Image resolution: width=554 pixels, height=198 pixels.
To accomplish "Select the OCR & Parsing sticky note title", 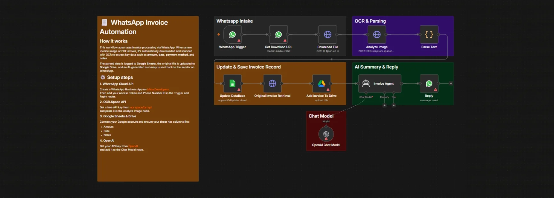I will pos(370,21).
